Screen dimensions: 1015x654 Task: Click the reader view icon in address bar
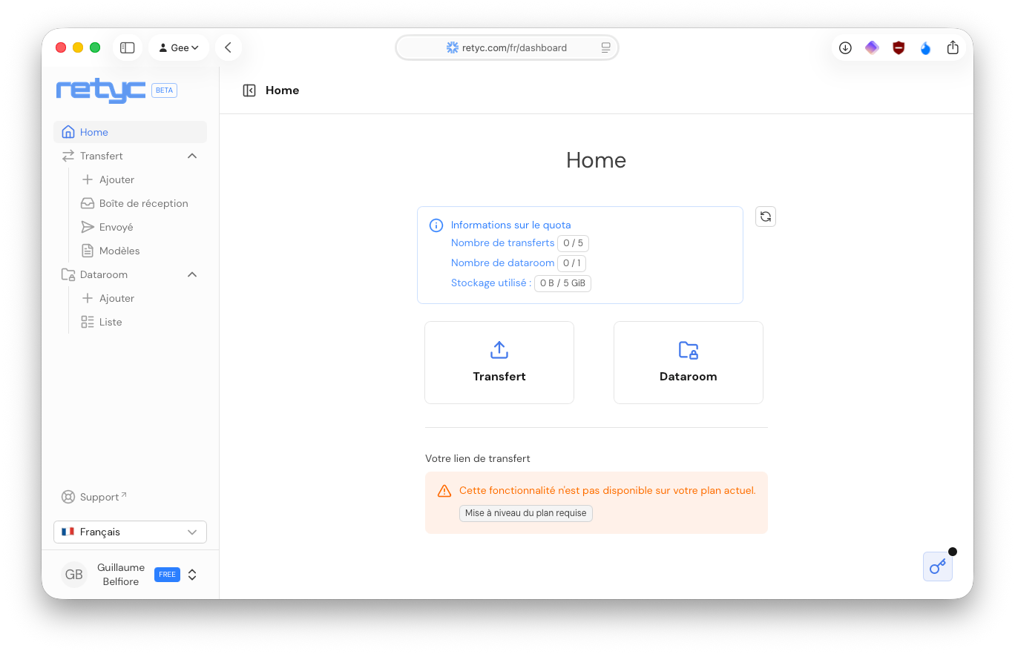[605, 47]
